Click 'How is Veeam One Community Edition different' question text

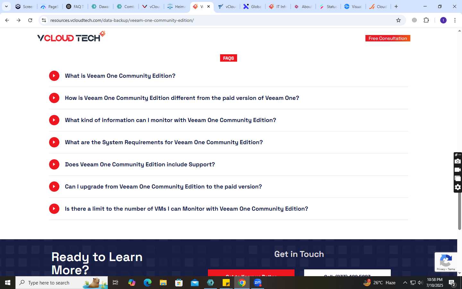[x=182, y=98]
